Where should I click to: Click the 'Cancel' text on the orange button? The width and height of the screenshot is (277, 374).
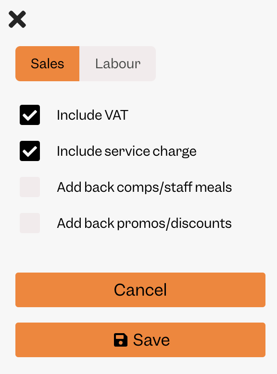pyautogui.click(x=140, y=290)
